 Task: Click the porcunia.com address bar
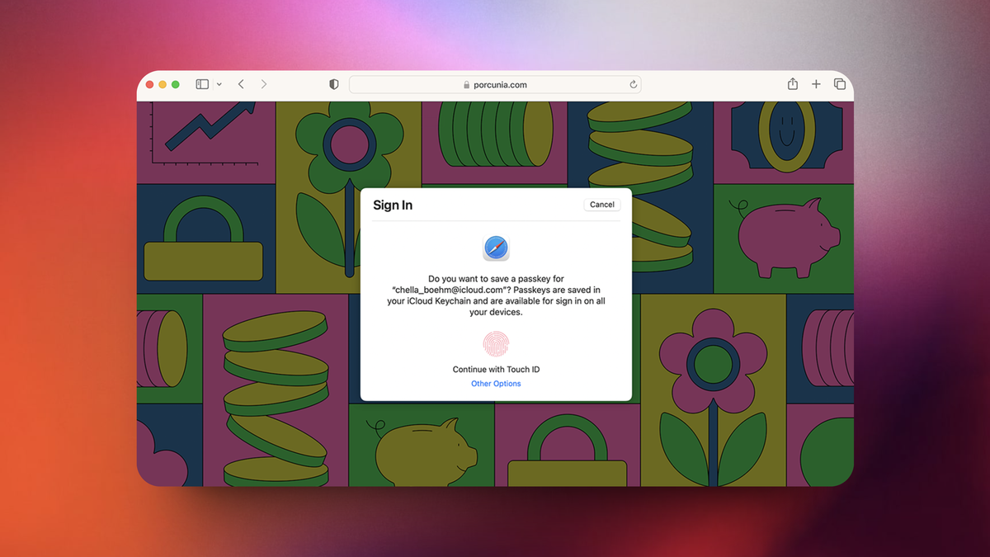[495, 84]
